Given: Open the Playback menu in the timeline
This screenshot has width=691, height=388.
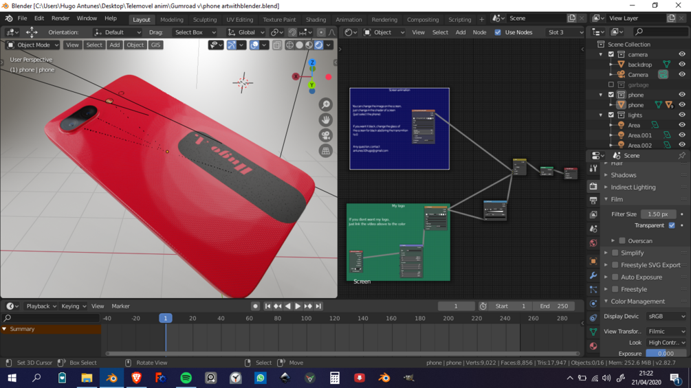Looking at the screenshot, I should [x=41, y=306].
